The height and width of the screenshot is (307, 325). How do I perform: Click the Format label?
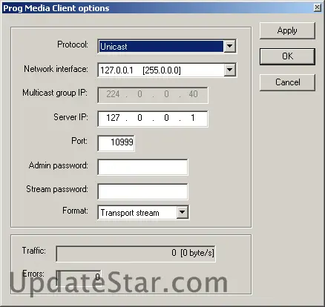pyautogui.click(x=75, y=211)
